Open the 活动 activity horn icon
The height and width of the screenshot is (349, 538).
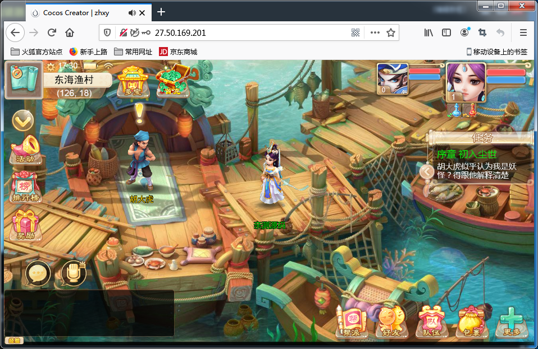click(25, 149)
